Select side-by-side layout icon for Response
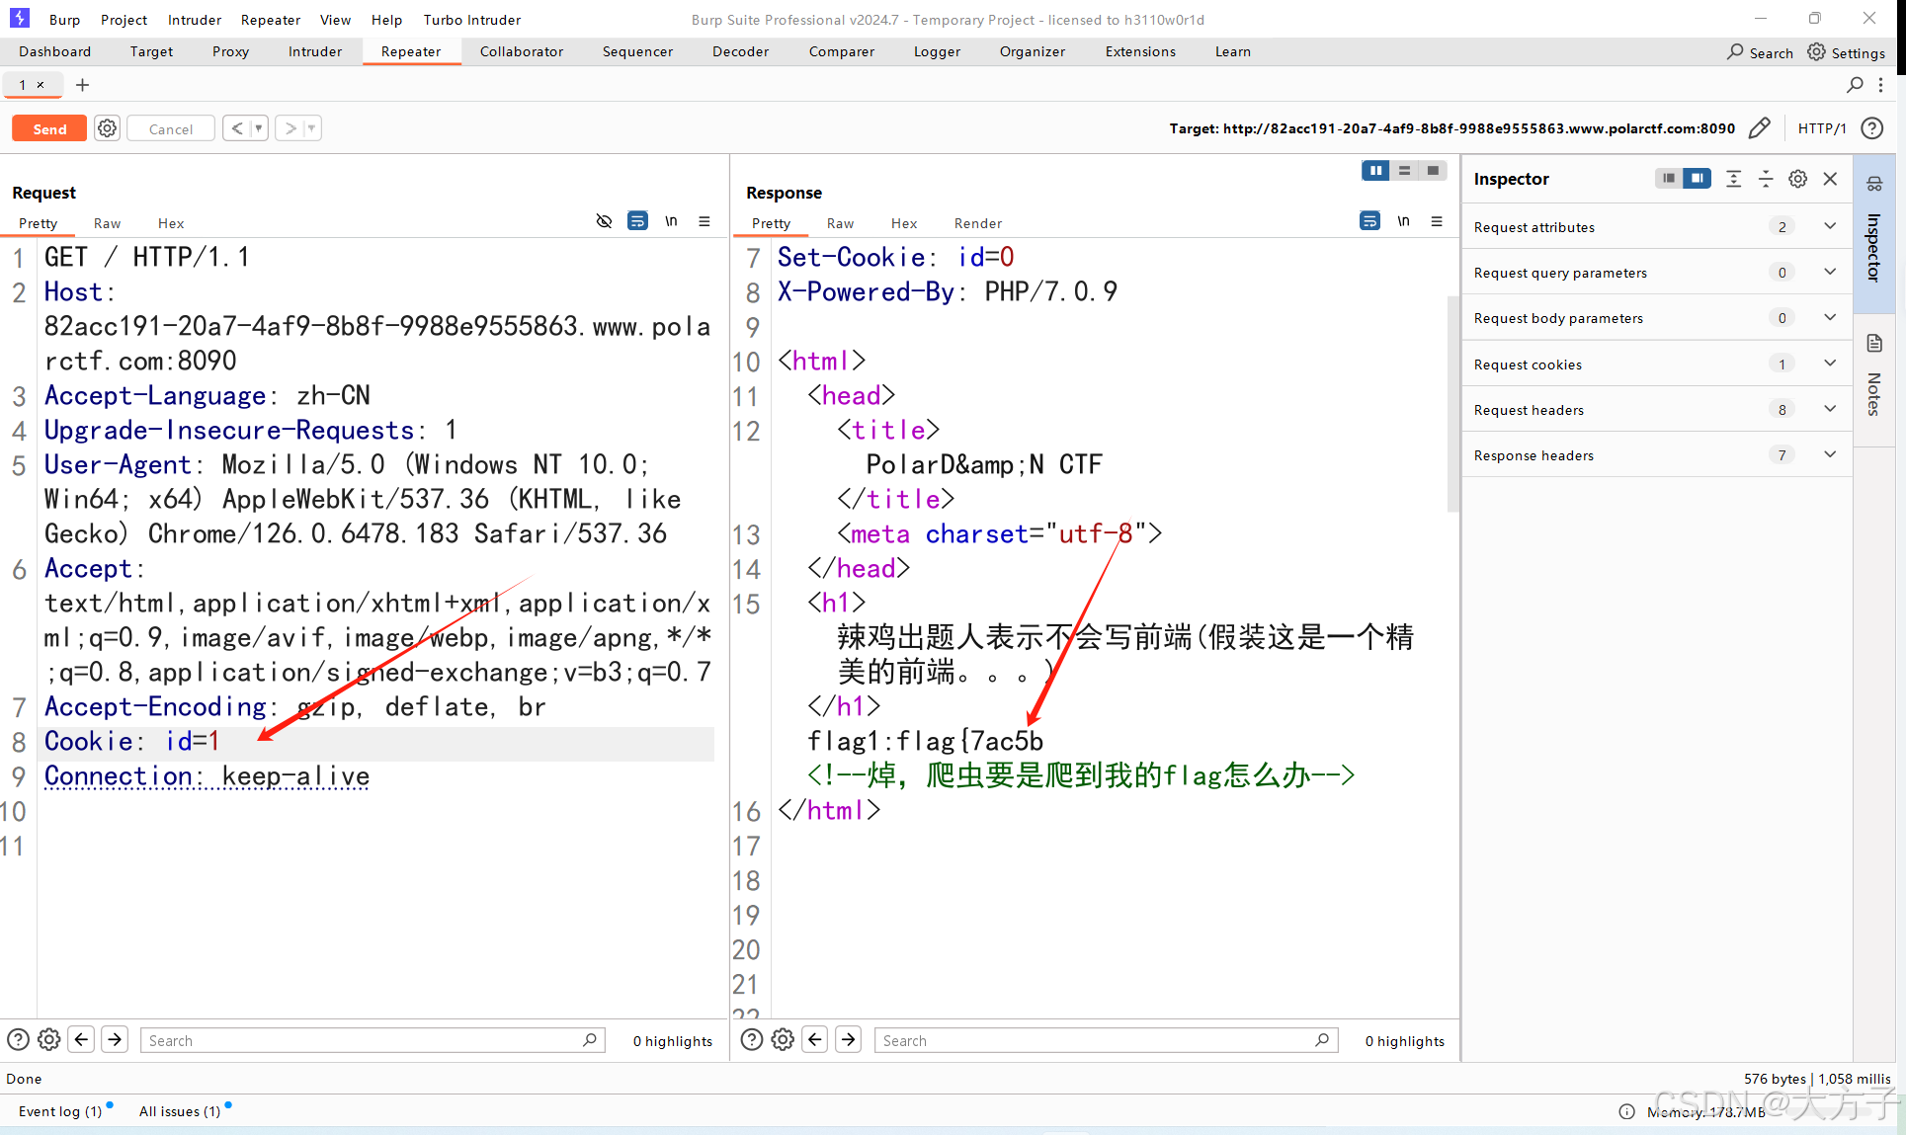 pos(1374,171)
